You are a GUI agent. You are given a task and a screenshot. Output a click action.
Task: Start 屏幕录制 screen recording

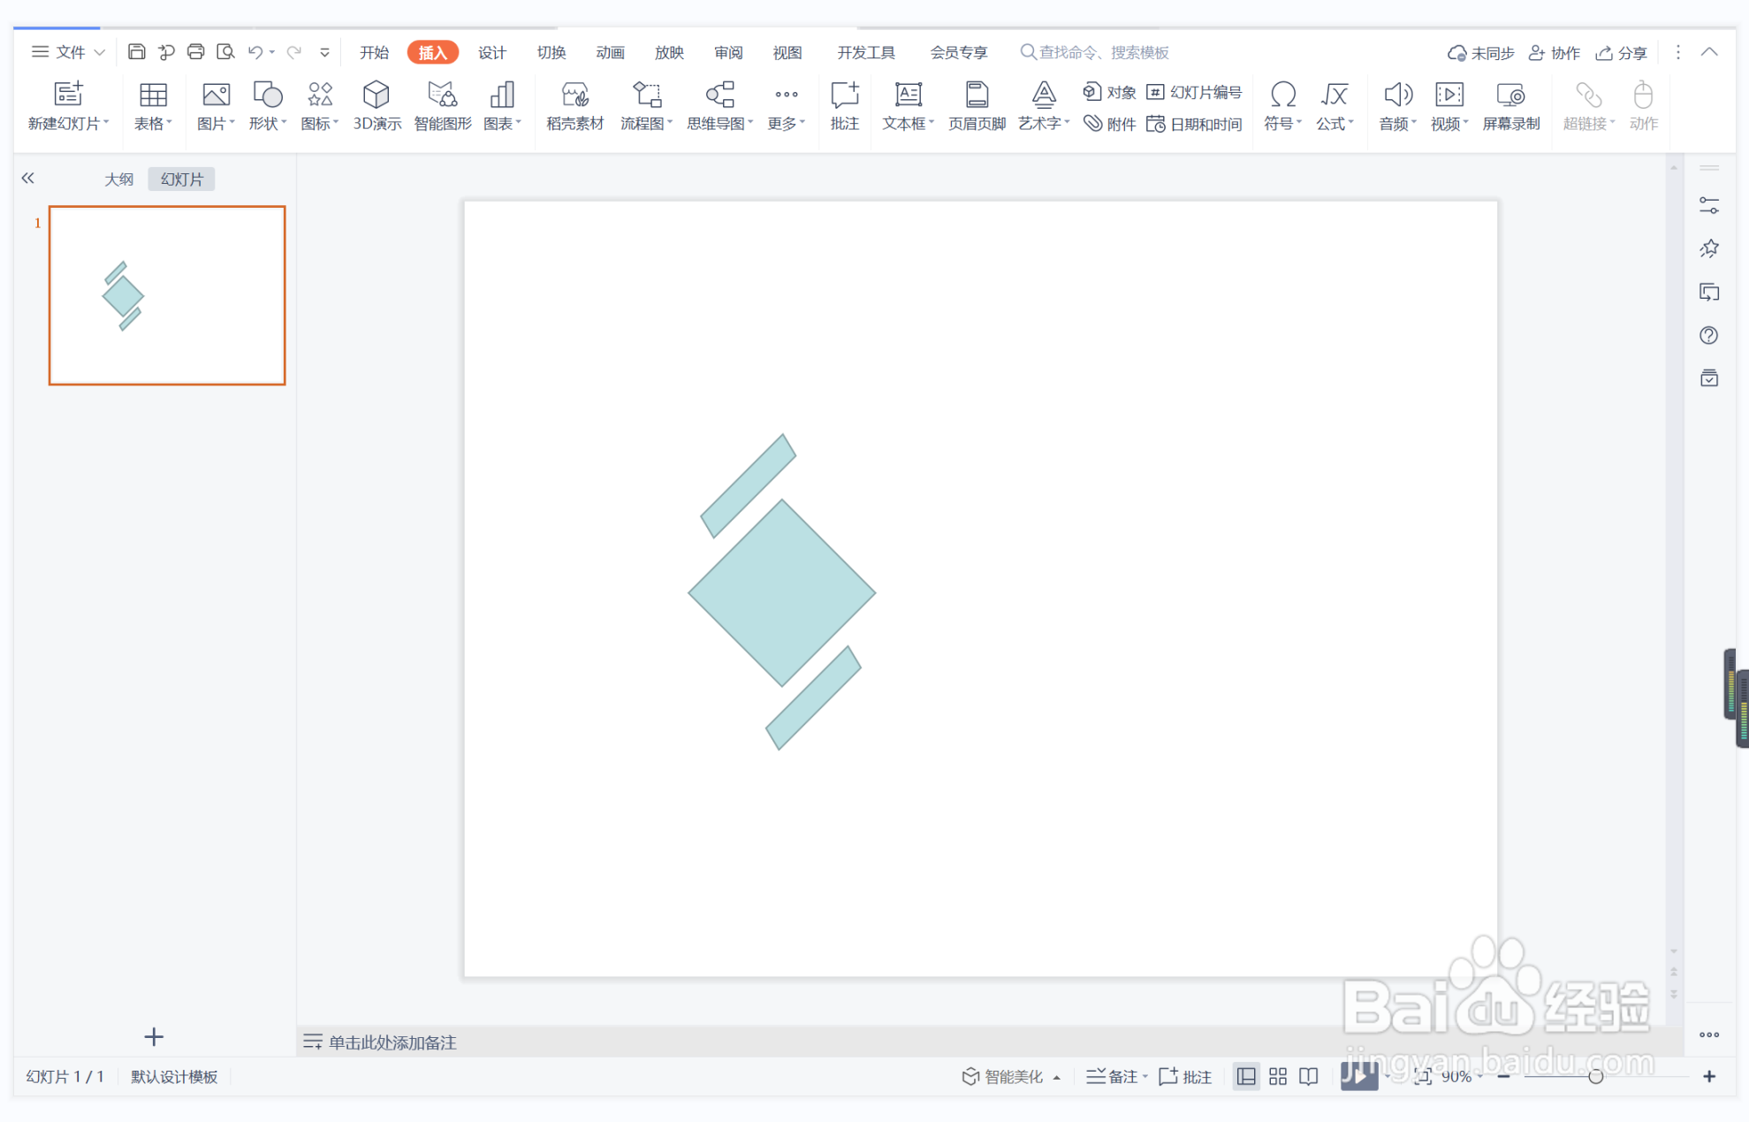pyautogui.click(x=1510, y=105)
